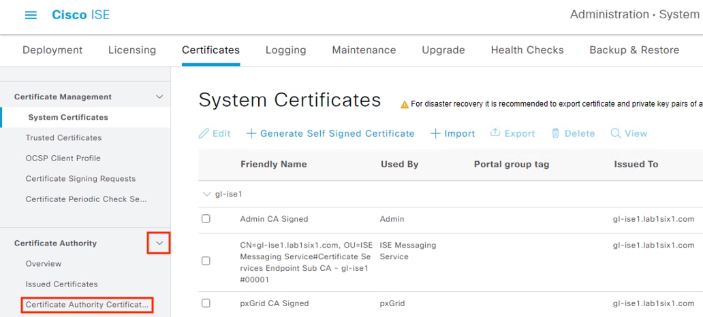Open Issued Certificates page
703x317 pixels.
point(61,284)
